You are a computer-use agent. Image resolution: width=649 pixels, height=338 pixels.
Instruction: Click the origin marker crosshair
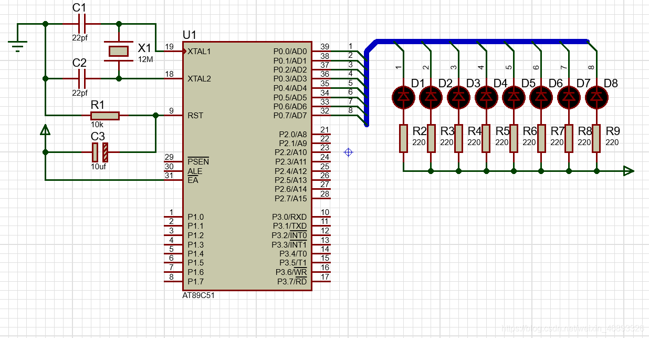(x=348, y=152)
